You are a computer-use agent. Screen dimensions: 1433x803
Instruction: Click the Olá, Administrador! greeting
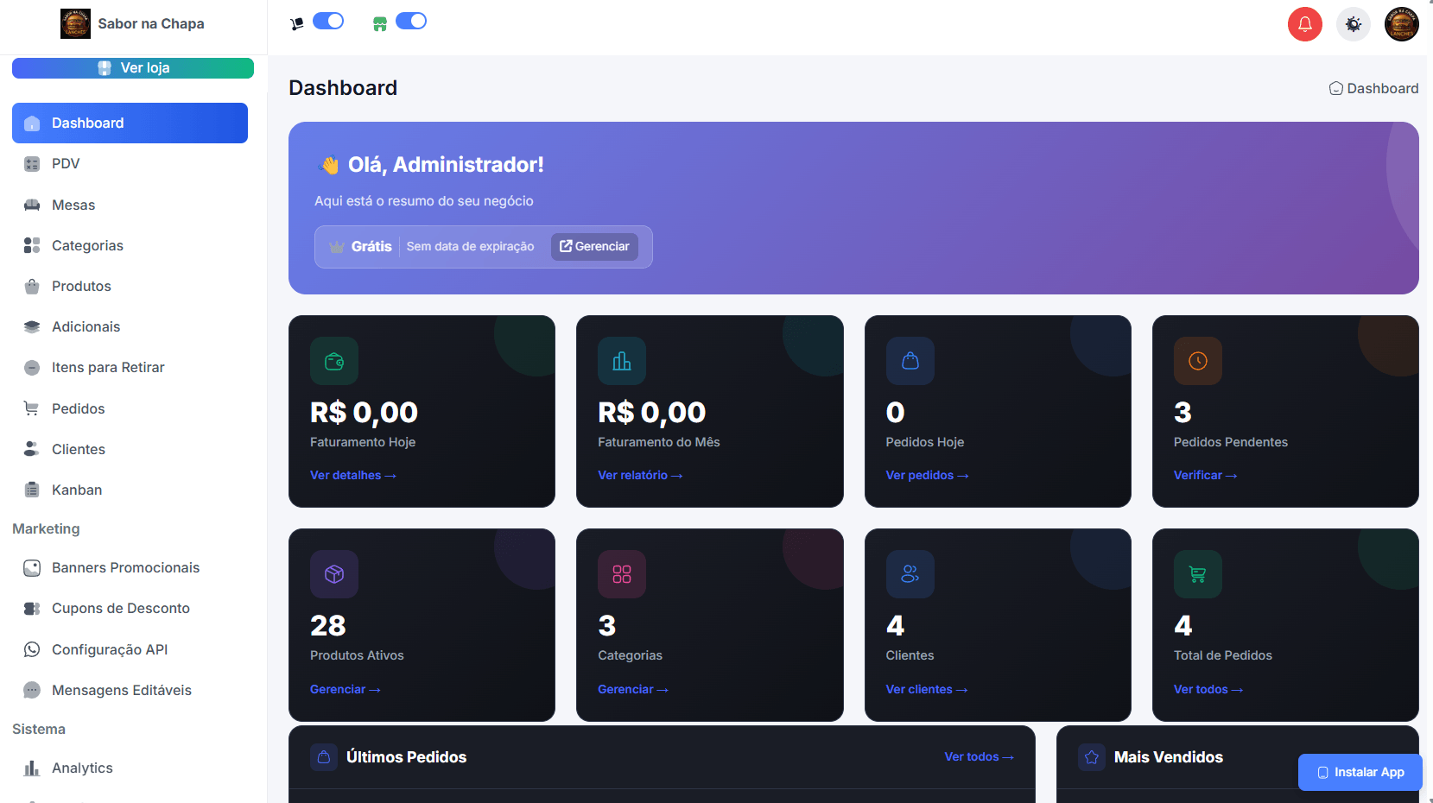tap(446, 164)
